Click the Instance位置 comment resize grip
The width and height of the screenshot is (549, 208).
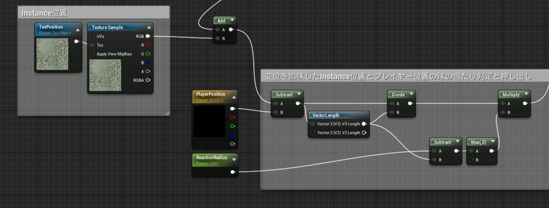click(167, 112)
